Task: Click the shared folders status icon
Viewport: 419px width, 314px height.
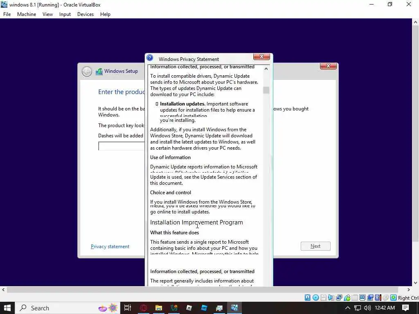Action: pos(355,298)
